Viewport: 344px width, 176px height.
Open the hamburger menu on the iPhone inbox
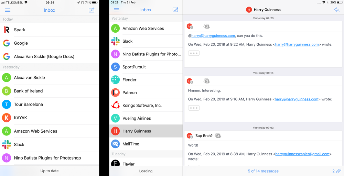point(8,10)
